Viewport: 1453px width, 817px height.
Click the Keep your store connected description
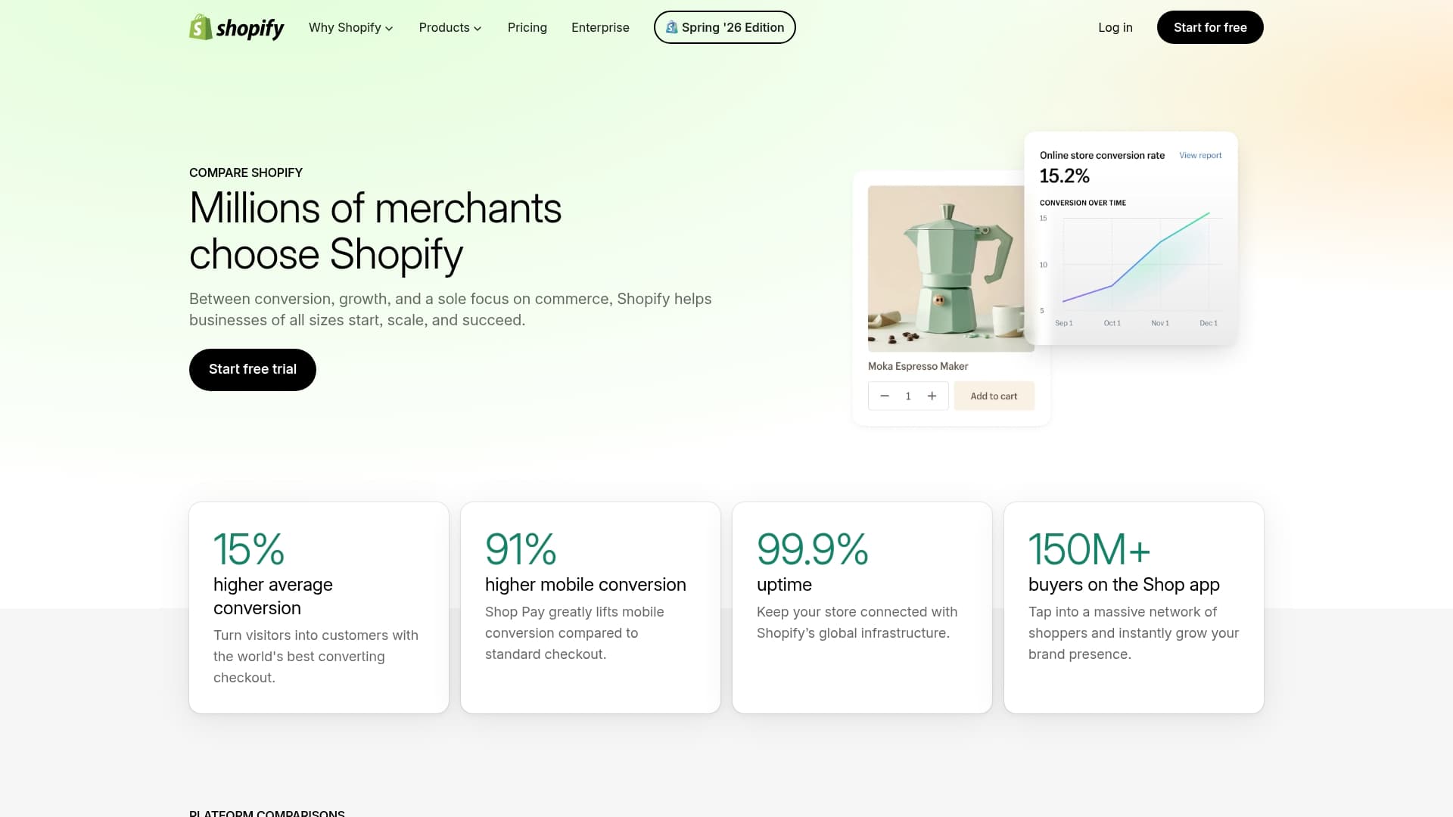click(857, 623)
